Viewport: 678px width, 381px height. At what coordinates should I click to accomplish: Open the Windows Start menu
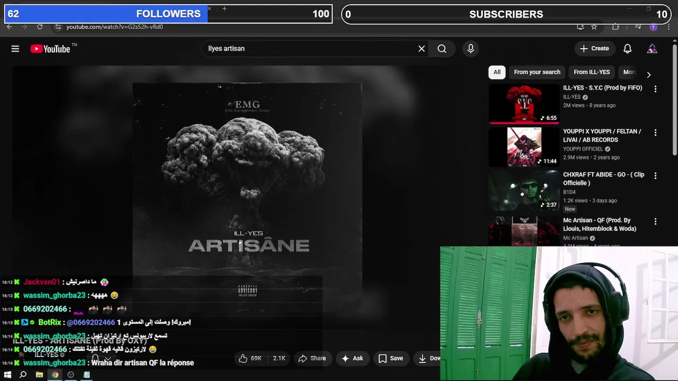click(x=7, y=375)
